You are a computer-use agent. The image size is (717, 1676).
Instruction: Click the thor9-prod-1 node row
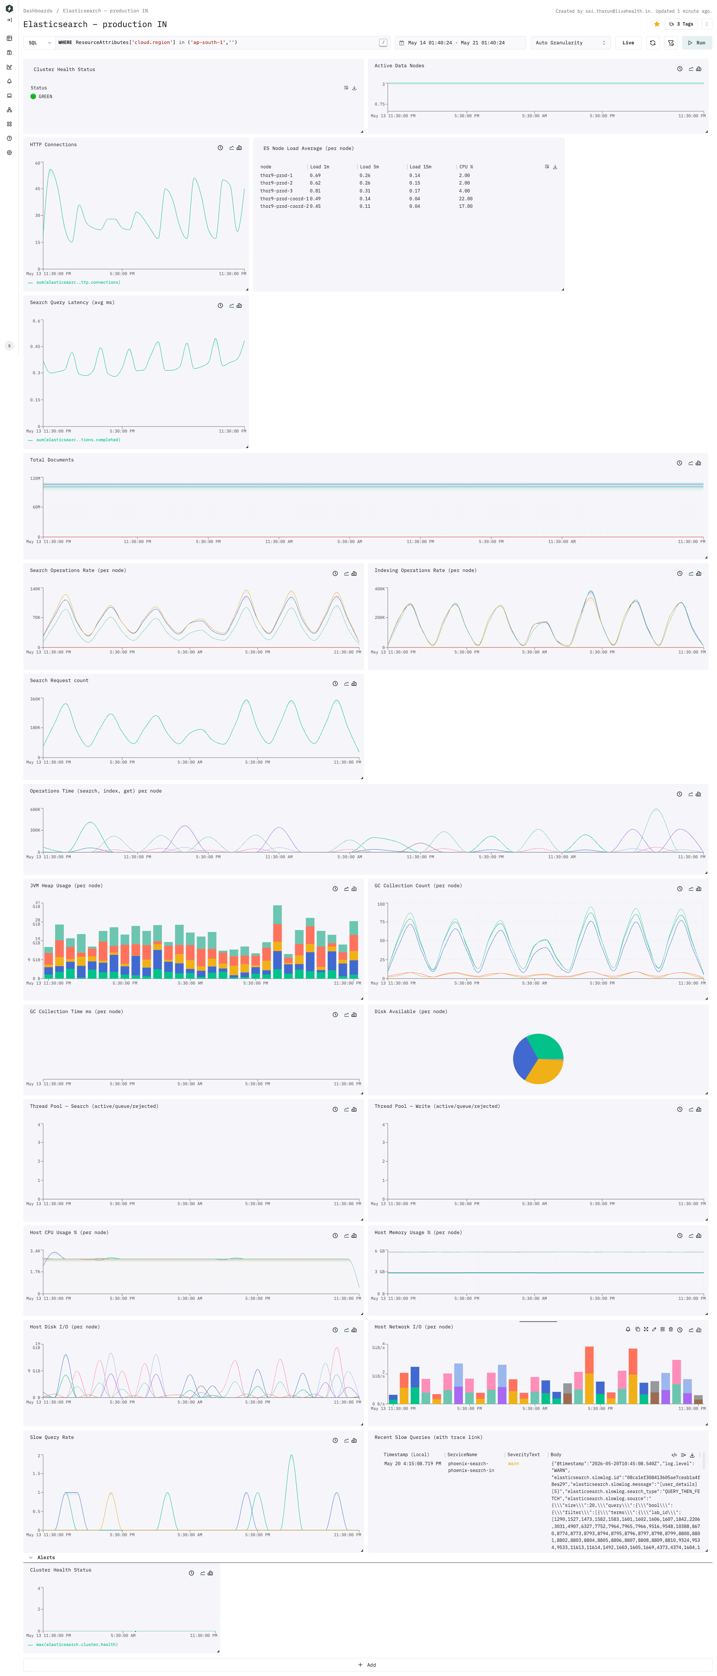409,175
